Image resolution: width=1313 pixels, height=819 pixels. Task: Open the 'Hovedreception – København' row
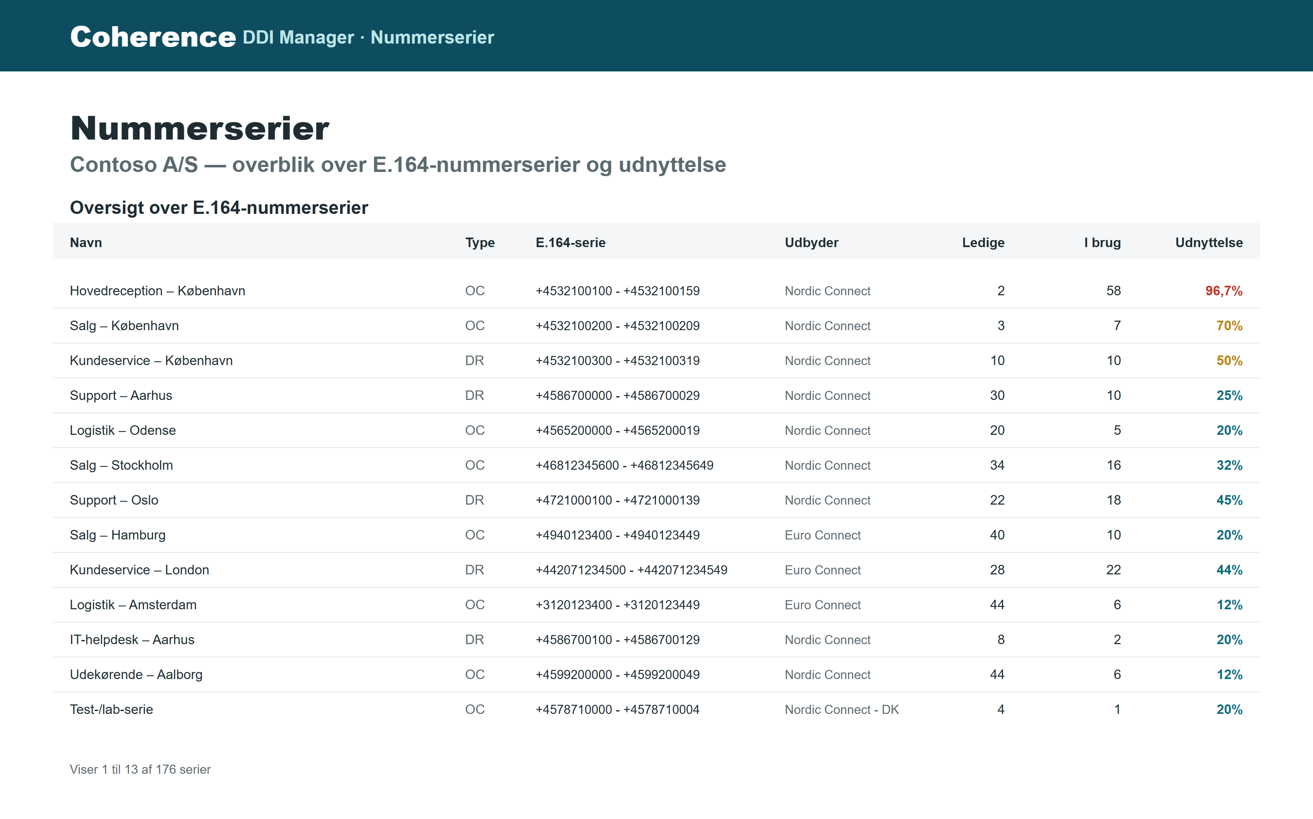tap(656, 291)
